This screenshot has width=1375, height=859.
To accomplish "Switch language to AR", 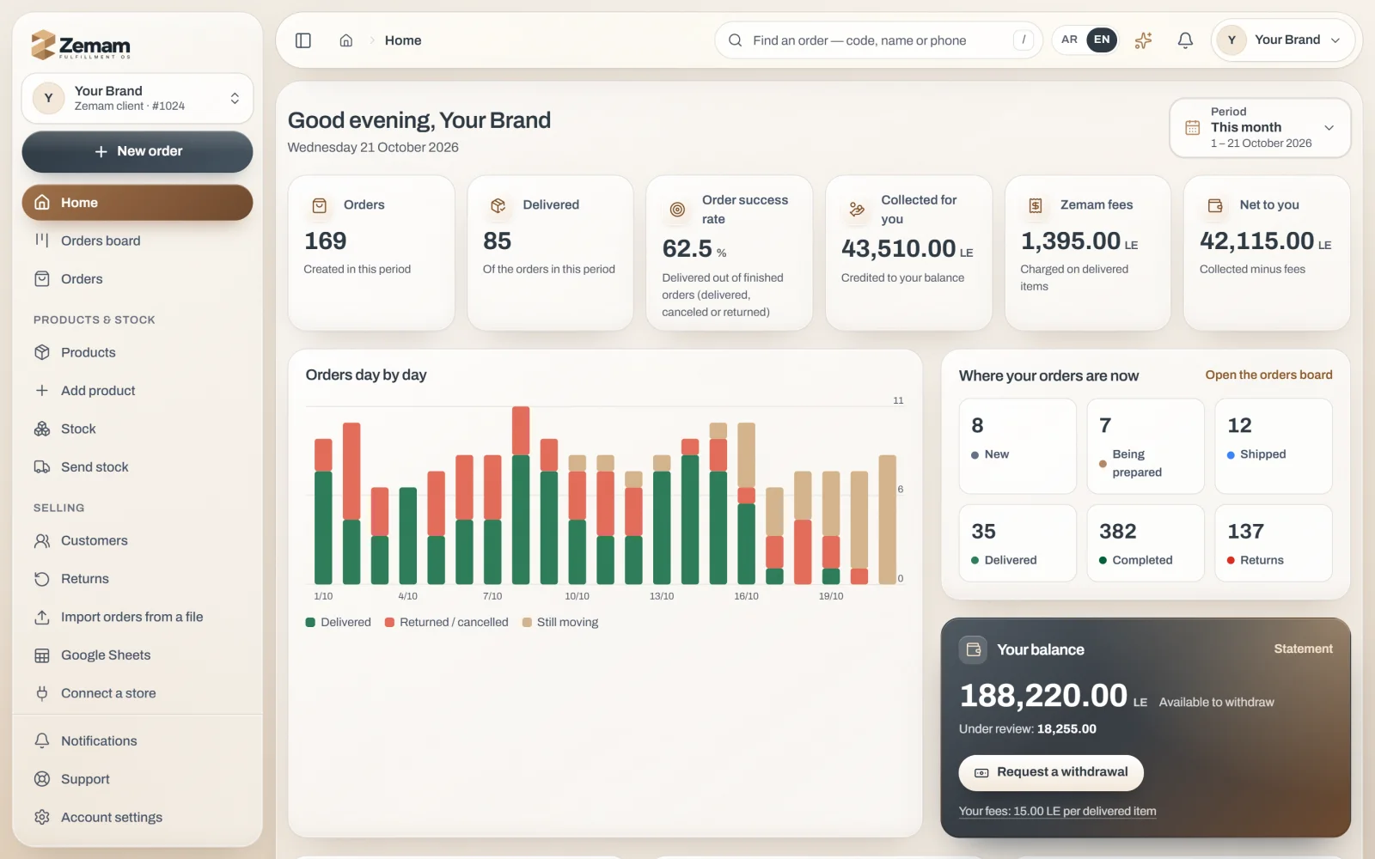I will pos(1069,40).
